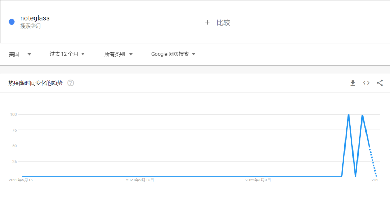The height and width of the screenshot is (206, 390).
Task: Click the 100 value on the y-axis
Action: [x=13, y=115]
